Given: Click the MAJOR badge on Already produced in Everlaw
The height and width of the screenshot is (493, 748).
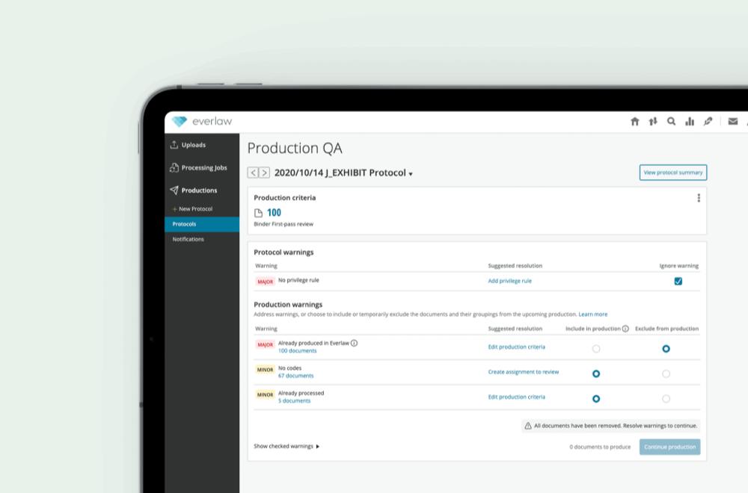Looking at the screenshot, I should coord(266,345).
